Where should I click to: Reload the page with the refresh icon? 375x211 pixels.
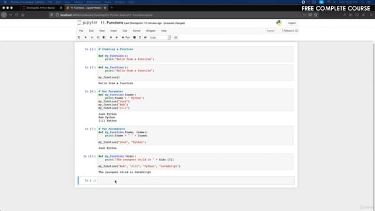point(16,15)
